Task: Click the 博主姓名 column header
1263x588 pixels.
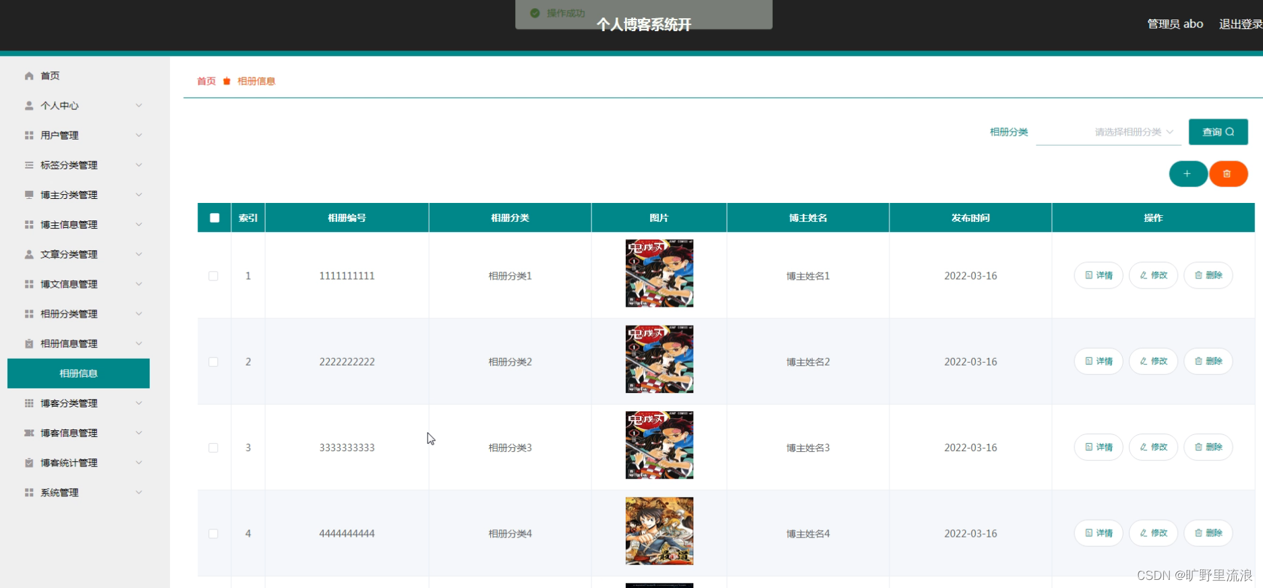Action: (x=809, y=218)
